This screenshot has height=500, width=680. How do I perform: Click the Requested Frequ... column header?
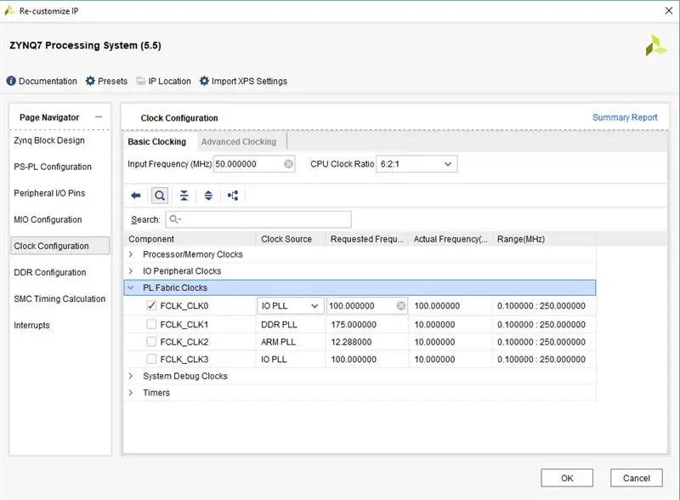coord(367,239)
